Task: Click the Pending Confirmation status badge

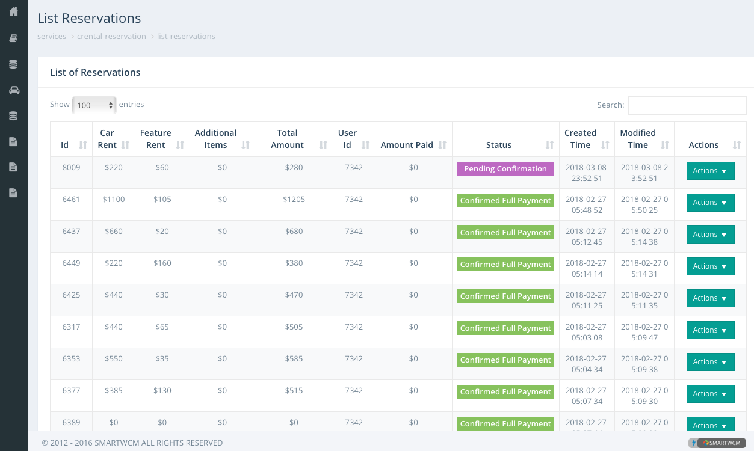Action: tap(505, 169)
